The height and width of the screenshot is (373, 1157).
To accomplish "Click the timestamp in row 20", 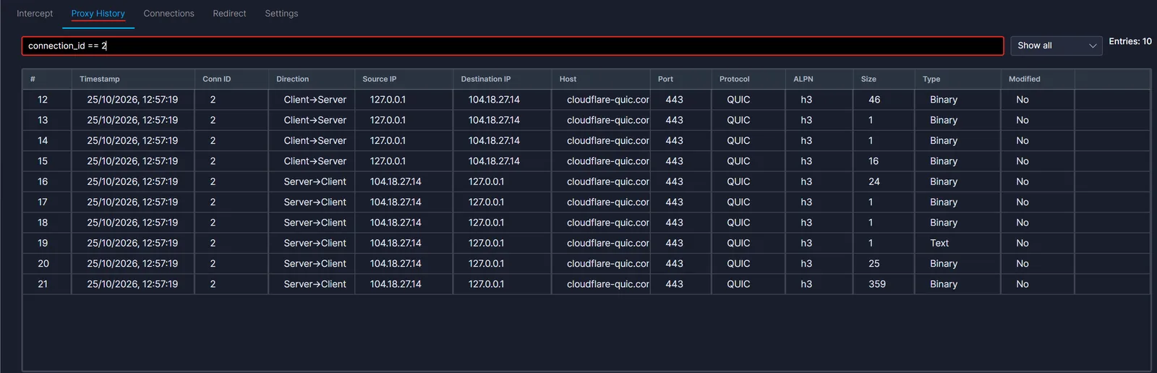I will click(132, 264).
